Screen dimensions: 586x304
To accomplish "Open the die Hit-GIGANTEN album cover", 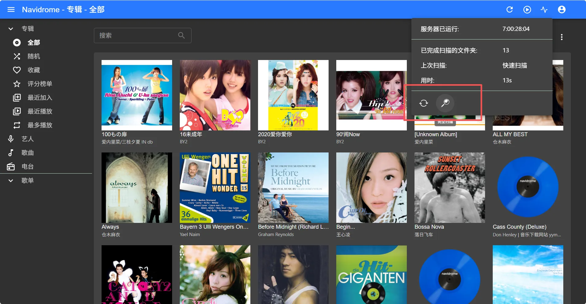I will tap(372, 275).
